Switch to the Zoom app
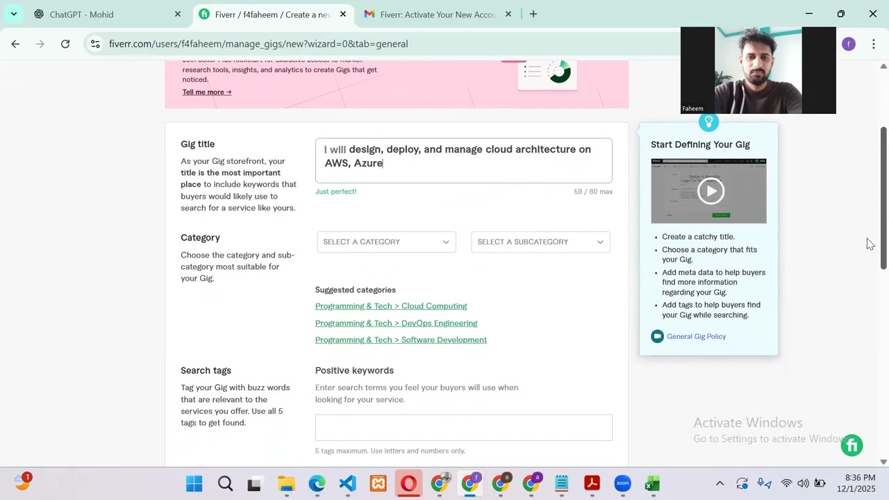 click(622, 484)
